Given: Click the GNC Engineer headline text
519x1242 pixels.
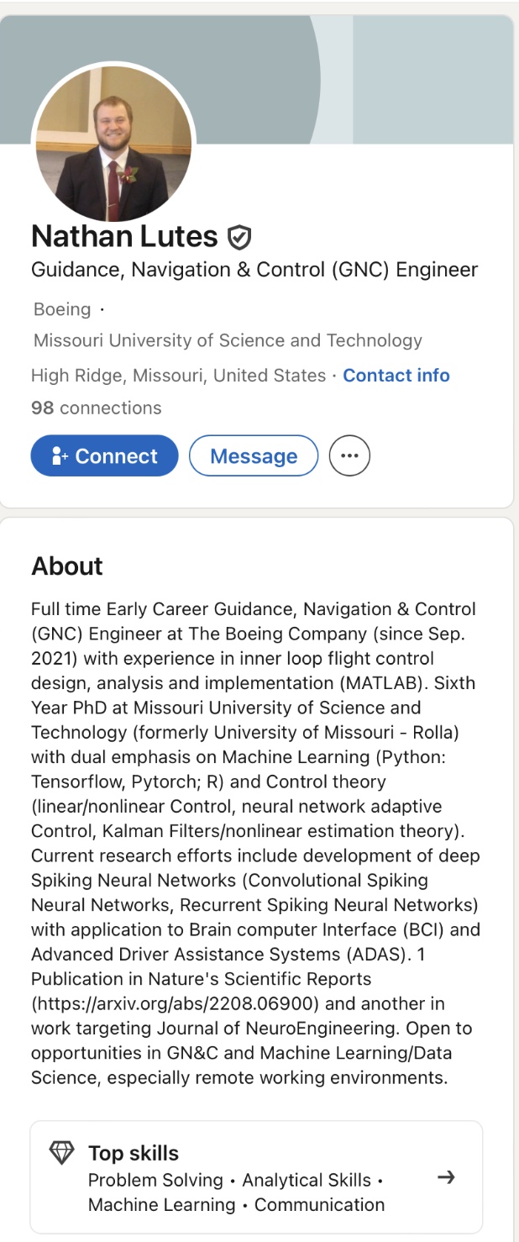Looking at the screenshot, I should pos(254,270).
